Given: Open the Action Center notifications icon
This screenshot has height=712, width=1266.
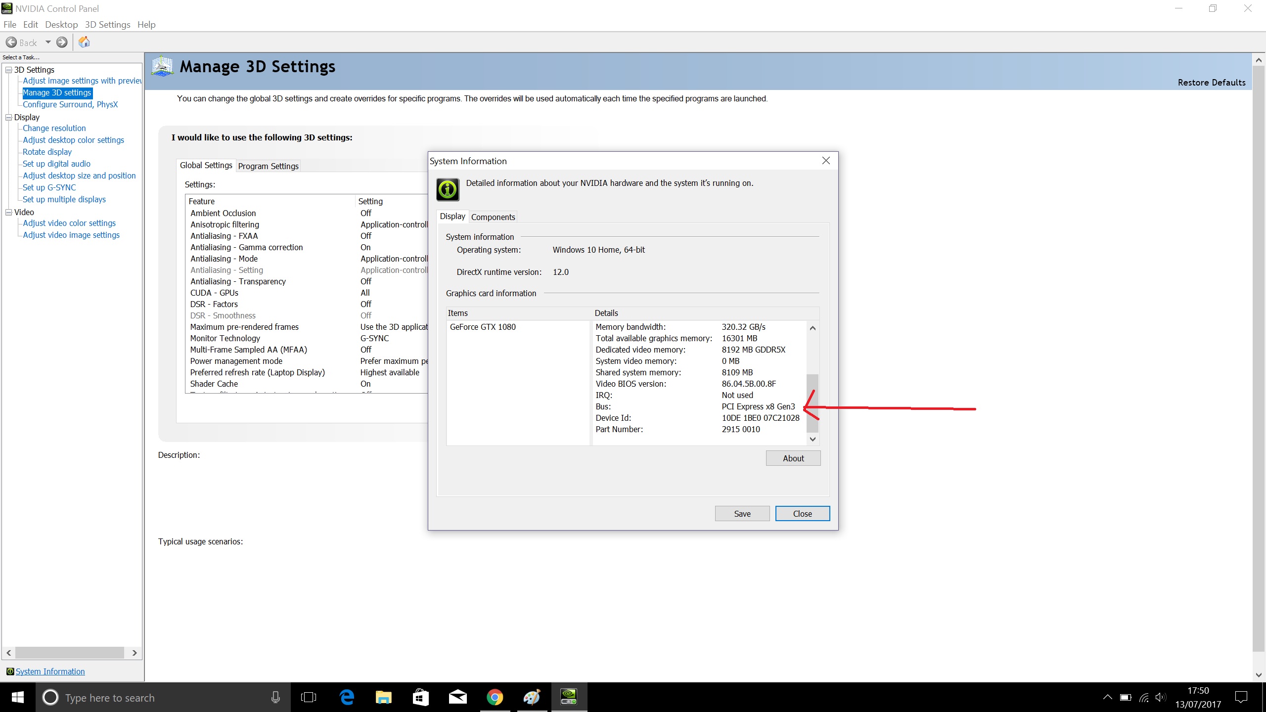Looking at the screenshot, I should 1241,697.
